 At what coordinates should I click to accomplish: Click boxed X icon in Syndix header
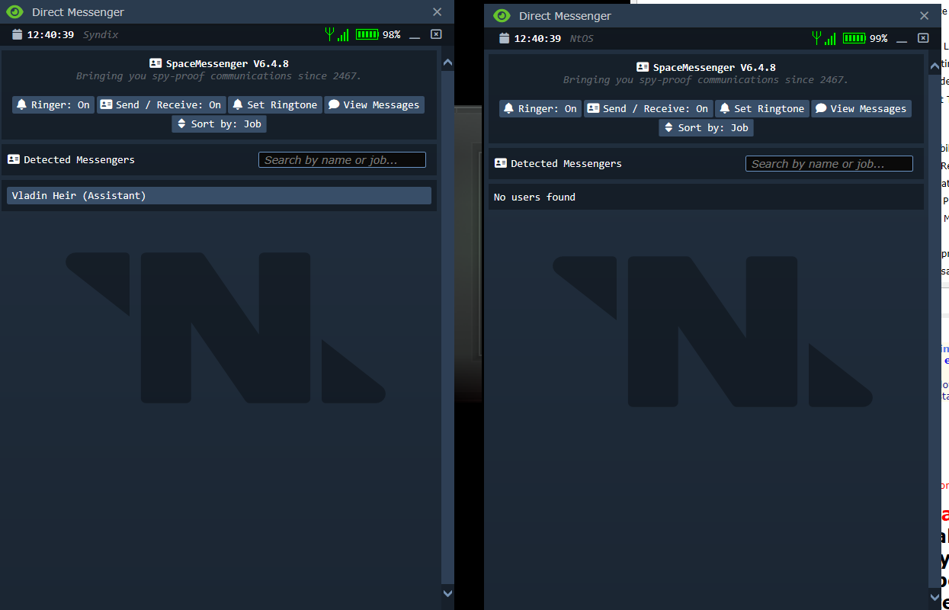(x=436, y=34)
